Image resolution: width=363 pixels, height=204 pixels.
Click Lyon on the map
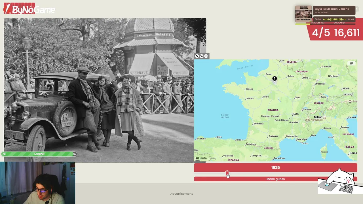pos(296,114)
